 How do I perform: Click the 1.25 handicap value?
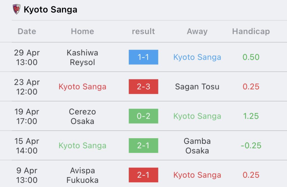[x=251, y=116]
